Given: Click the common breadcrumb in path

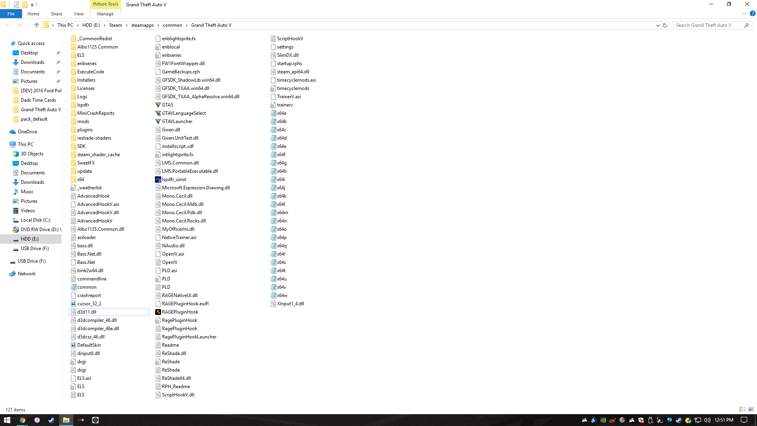Looking at the screenshot, I should coord(172,25).
